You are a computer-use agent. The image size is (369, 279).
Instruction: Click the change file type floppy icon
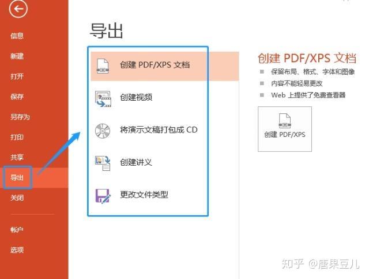[103, 196]
